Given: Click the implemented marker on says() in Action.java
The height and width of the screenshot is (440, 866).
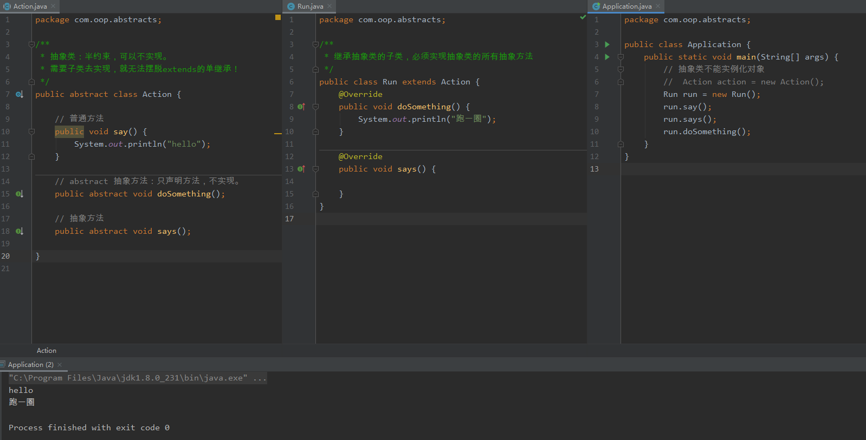Looking at the screenshot, I should (x=20, y=231).
